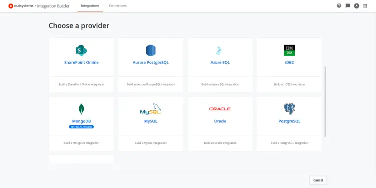Screen dimensions: 376x188
Task: Click the PostgreSQL elephant icon
Action: coord(289,109)
